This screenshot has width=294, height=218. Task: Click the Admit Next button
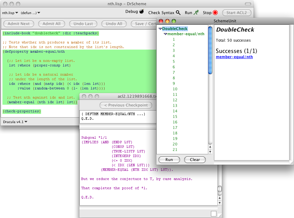click(x=19, y=24)
